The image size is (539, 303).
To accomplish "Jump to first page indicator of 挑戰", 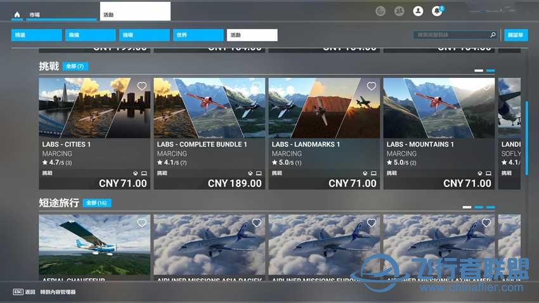I will point(479,70).
